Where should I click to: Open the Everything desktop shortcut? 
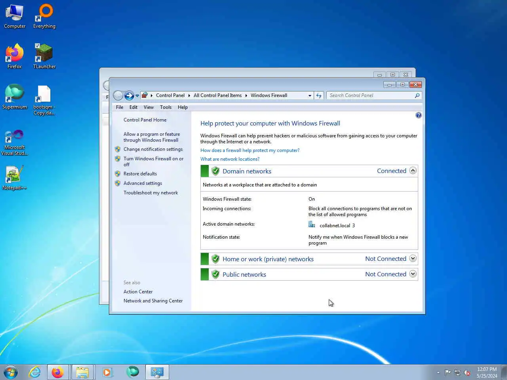click(44, 16)
